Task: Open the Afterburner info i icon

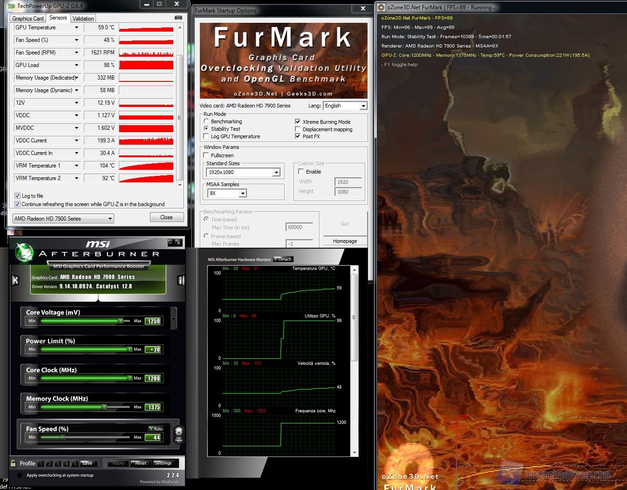Action: point(181,280)
